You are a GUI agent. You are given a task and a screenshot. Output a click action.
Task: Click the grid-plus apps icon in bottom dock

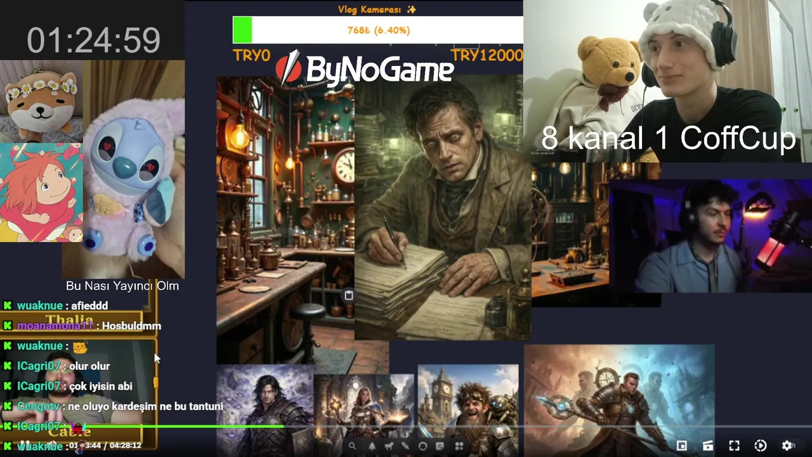[x=459, y=446]
